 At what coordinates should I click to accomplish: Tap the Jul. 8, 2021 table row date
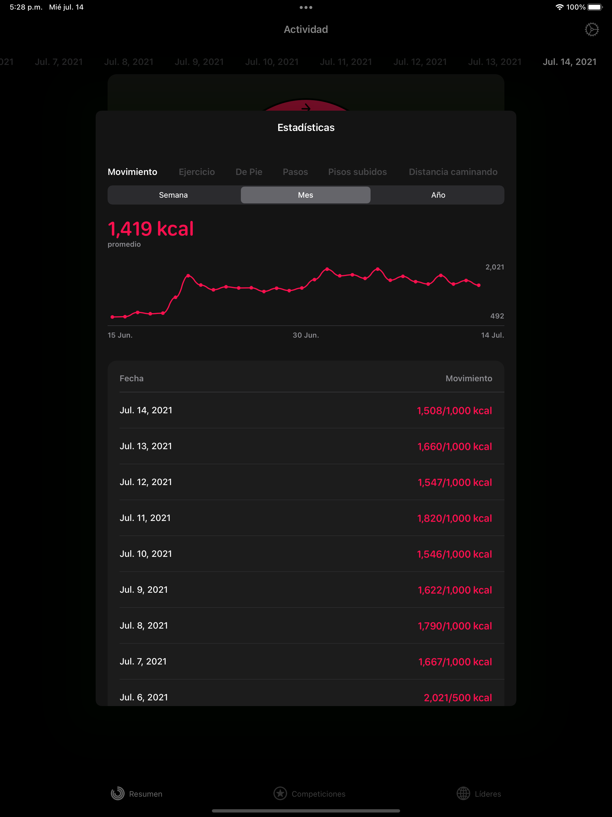tap(144, 625)
